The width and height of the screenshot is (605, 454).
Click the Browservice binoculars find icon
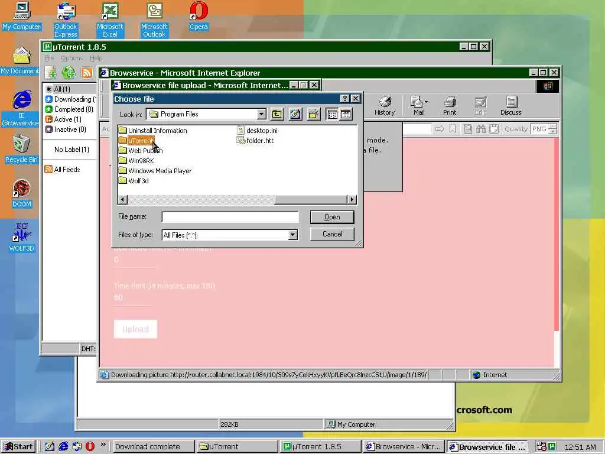481,129
